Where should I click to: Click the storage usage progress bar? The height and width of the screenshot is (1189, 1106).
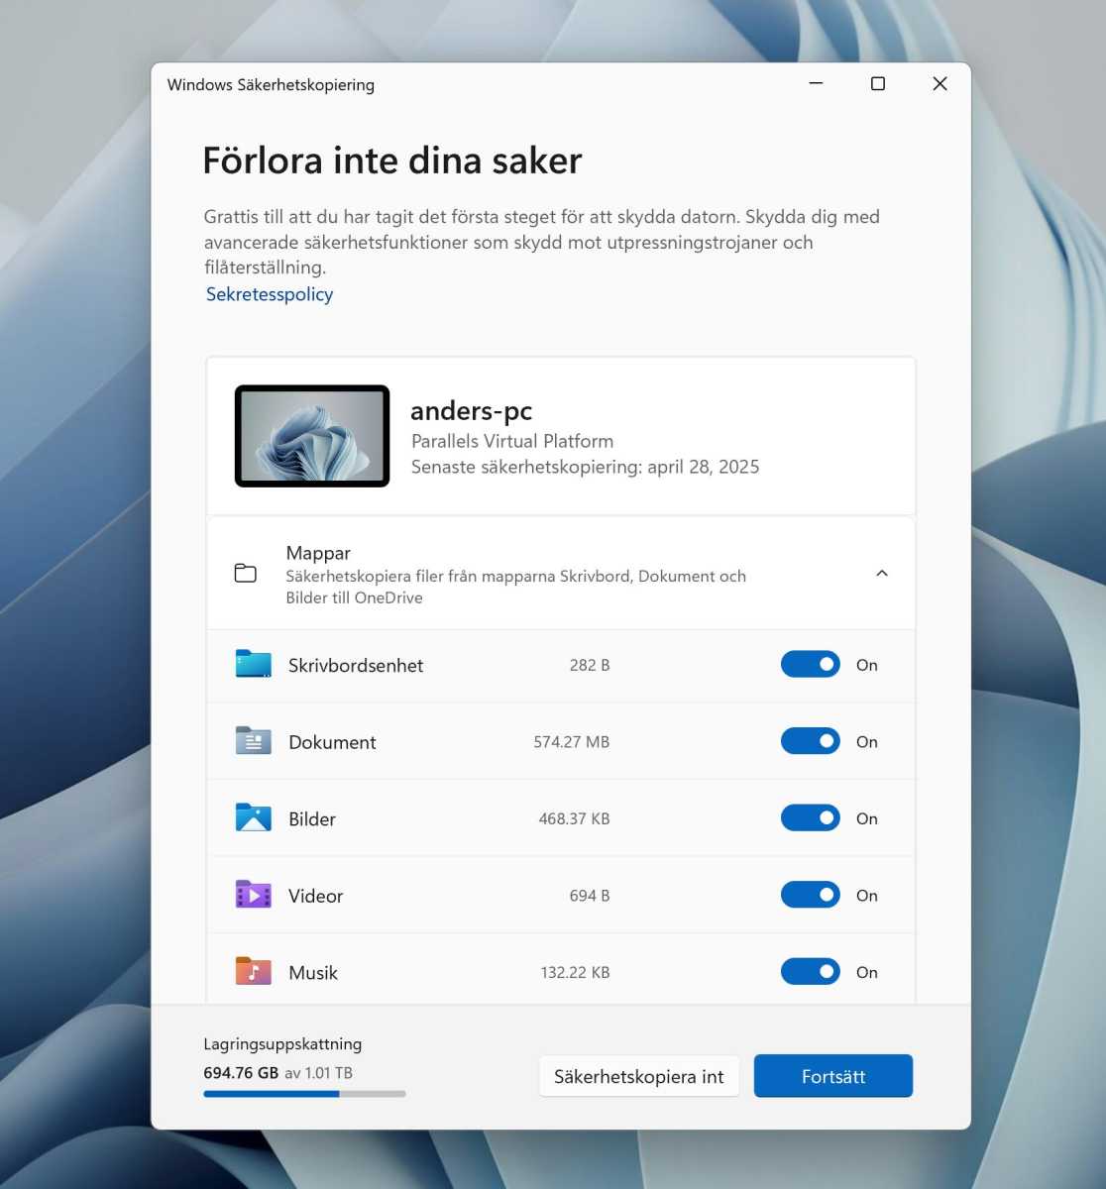304,1094
